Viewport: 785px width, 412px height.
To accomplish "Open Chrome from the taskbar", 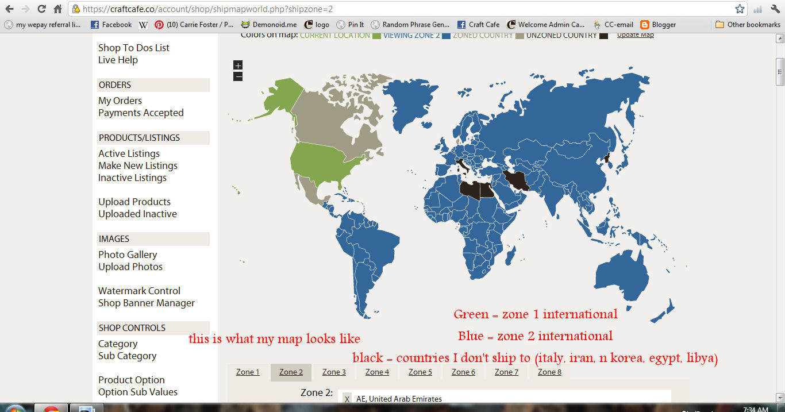I will pyautogui.click(x=52, y=409).
